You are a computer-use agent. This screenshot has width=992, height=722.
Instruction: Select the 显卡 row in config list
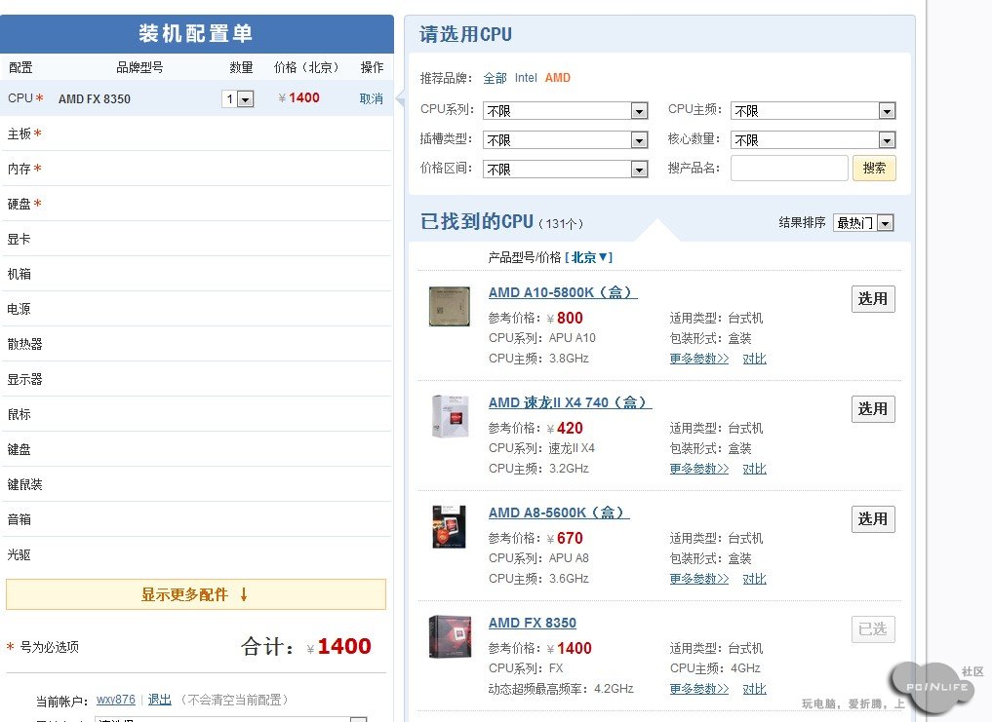click(197, 239)
